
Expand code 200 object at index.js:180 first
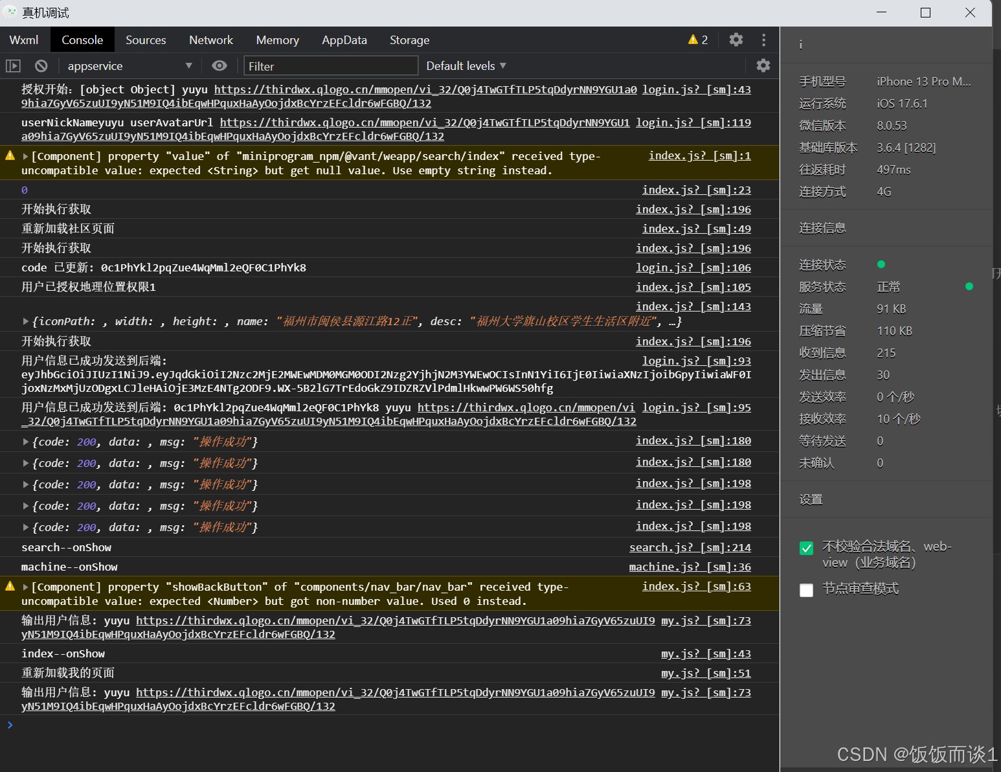tap(26, 442)
